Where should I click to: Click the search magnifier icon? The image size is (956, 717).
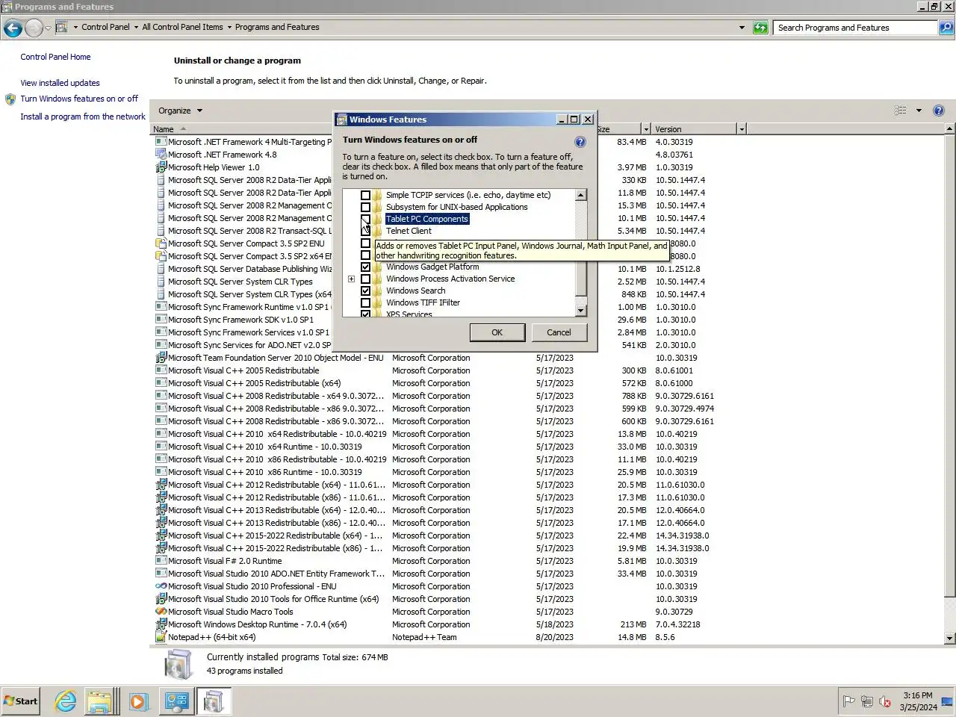[946, 28]
